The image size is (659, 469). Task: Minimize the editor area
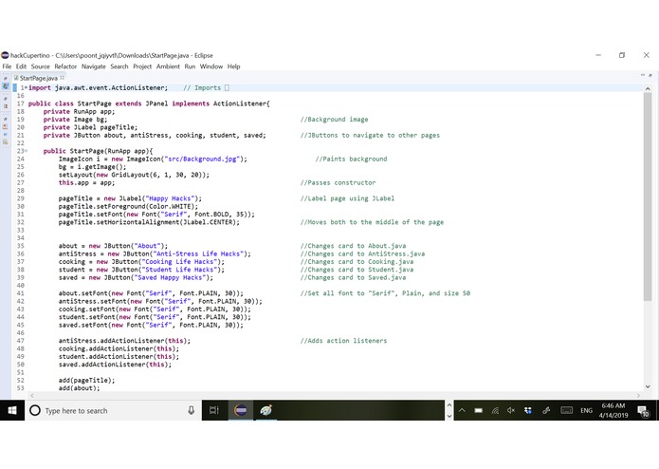642,75
